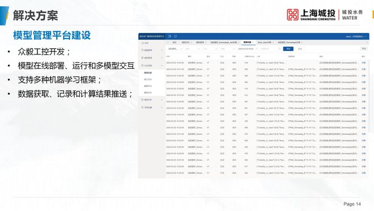The width and height of the screenshot is (374, 211).
Task: Open the admin user dropdown in header
Action: 356,36
